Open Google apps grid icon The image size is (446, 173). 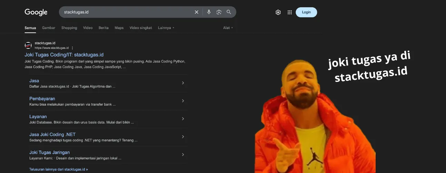(x=289, y=12)
